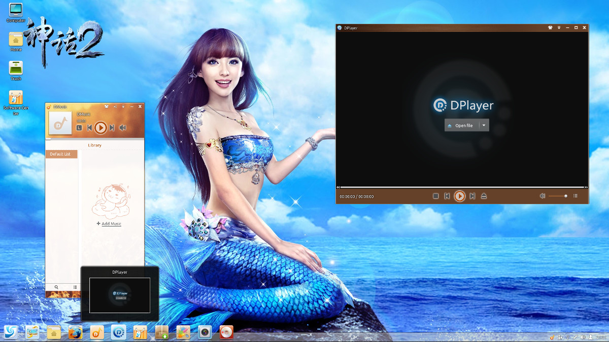Open the camera screenshot app in dock
The width and height of the screenshot is (609, 342).
pos(205,332)
